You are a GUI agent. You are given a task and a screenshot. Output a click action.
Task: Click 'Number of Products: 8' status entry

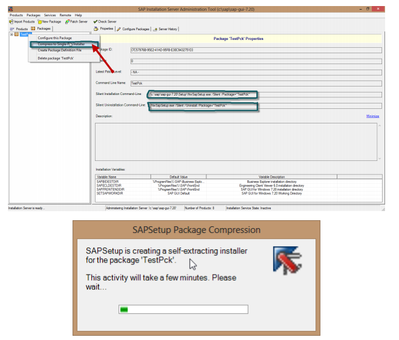tap(199, 208)
